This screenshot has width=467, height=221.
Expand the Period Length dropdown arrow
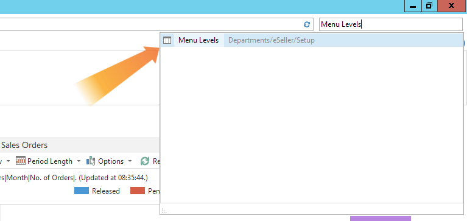click(79, 161)
